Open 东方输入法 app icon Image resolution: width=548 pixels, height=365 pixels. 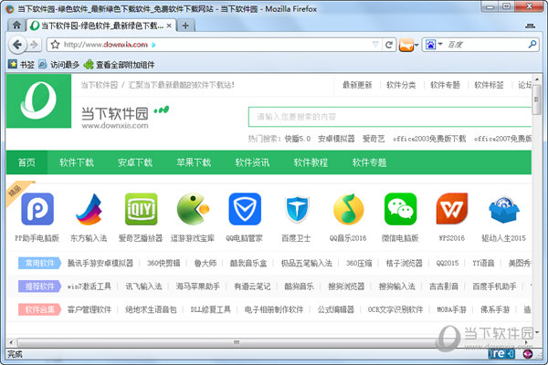coord(89,209)
